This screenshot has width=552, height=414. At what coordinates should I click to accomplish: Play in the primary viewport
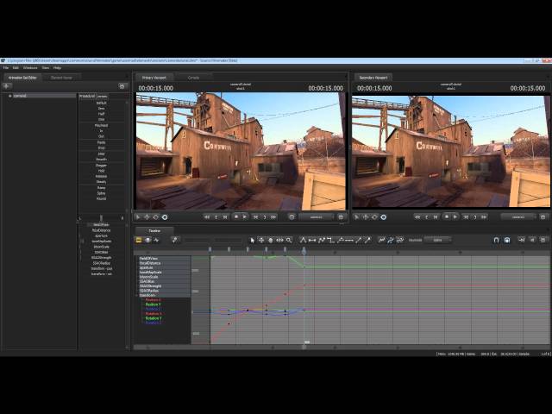245,217
